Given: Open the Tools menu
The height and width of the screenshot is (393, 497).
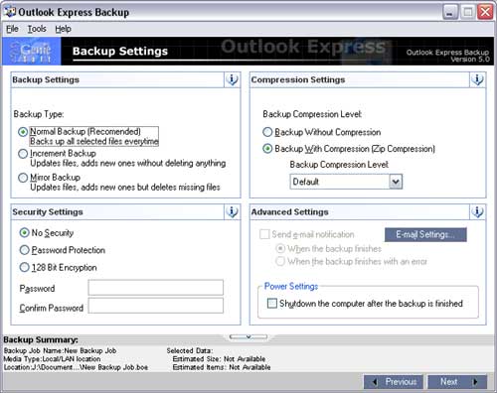Looking at the screenshot, I should 37,29.
